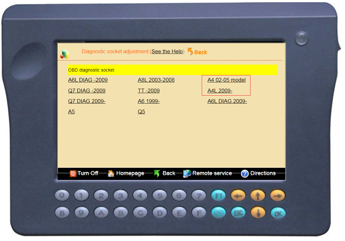The width and height of the screenshot is (345, 241).
Task: Select the A4 02-05 model link
Action: click(x=226, y=80)
